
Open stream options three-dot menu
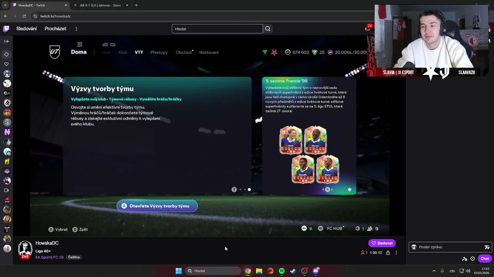tap(396, 253)
